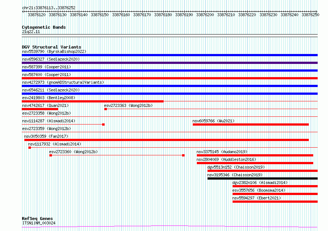Click the red bar under esv3557656
Viewport: 328px width, 231px height.
275,194
